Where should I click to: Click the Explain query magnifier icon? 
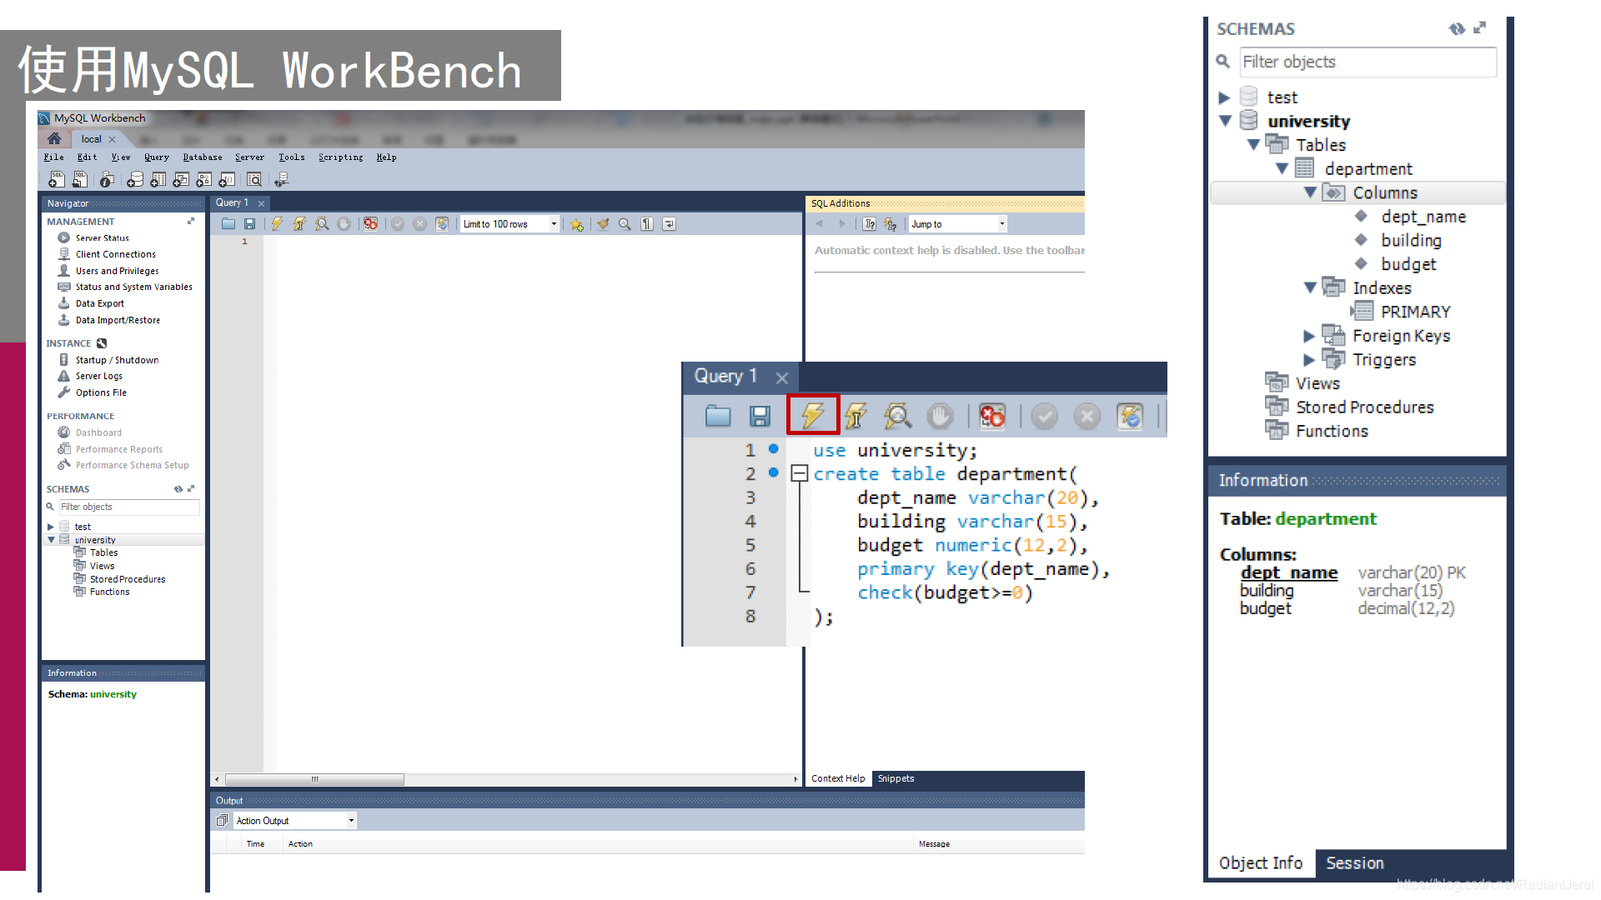[897, 415]
